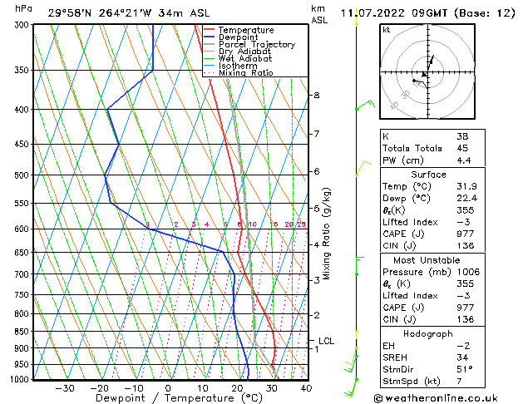523x404 pixels.
Task: Click the K index value 38
Action: click(x=462, y=136)
